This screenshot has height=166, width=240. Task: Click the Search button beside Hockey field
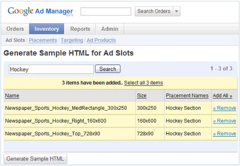coord(108,69)
